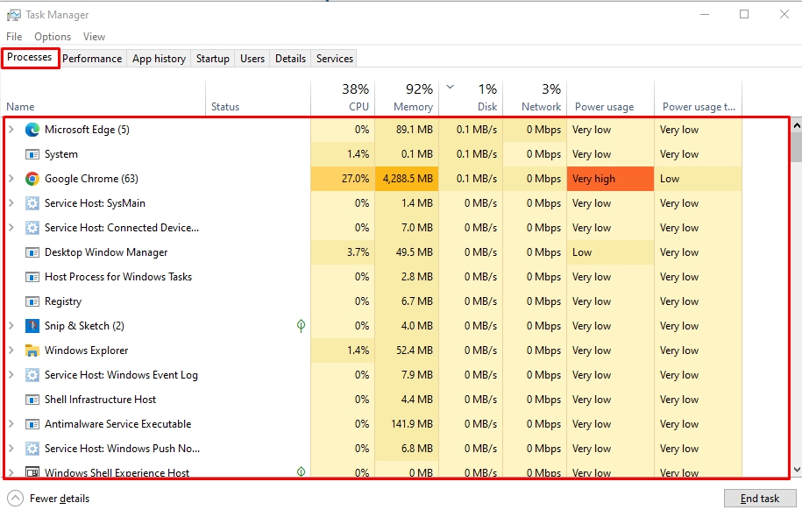Click the Antimalware Service Executable icon
Viewport: 802px width, 517px height.
32,424
